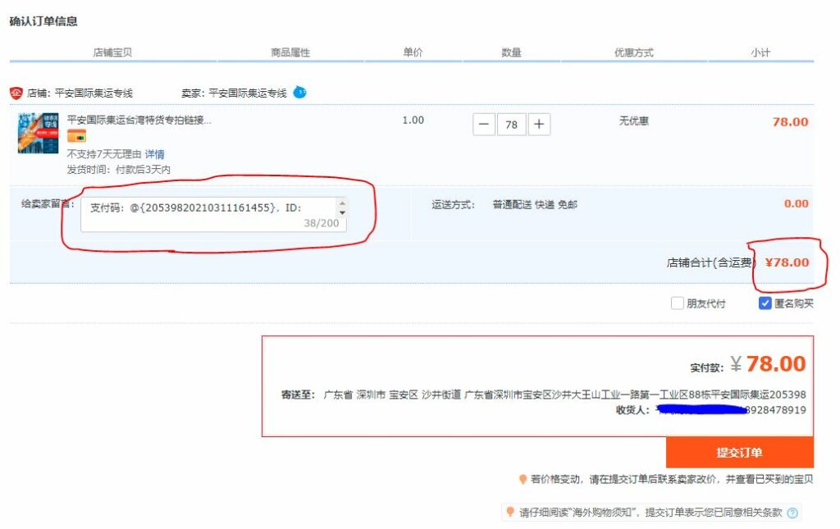Click the 数量 column header
This screenshot has width=840, height=529.
[x=511, y=52]
